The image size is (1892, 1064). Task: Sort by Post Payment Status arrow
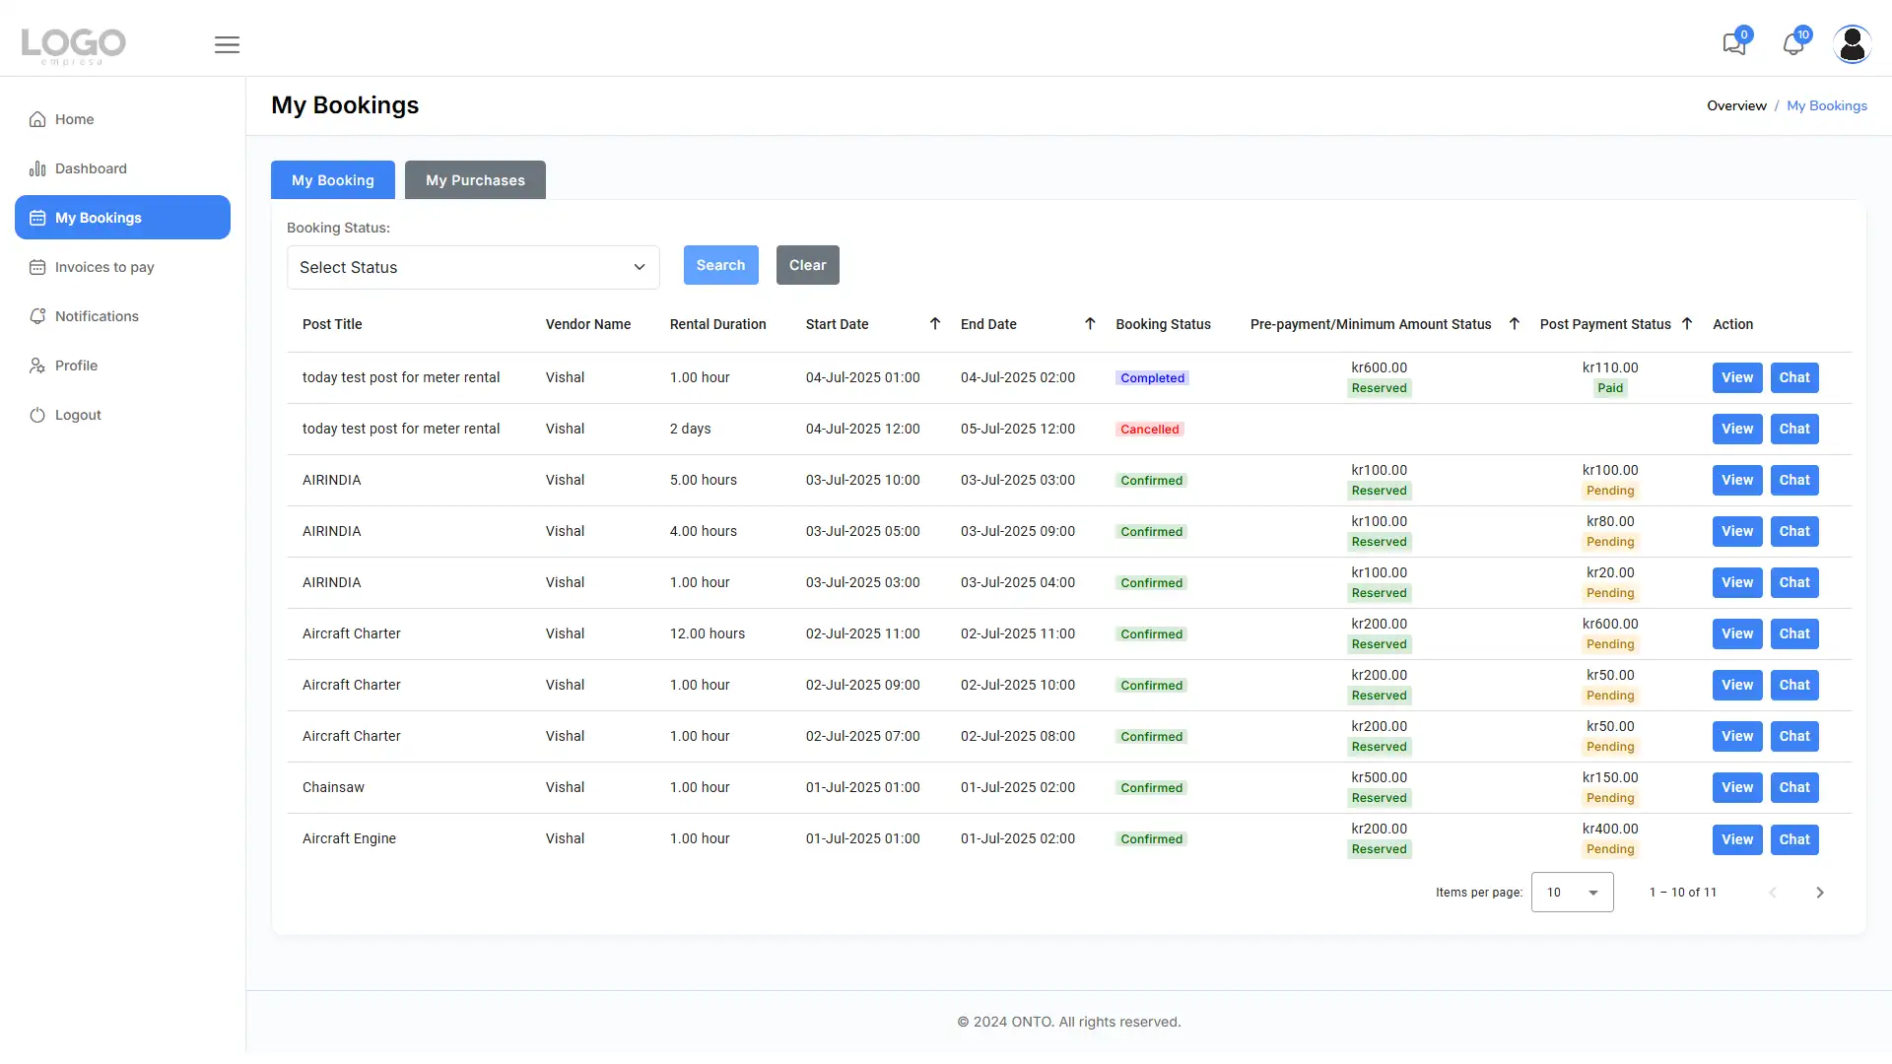[x=1687, y=324]
